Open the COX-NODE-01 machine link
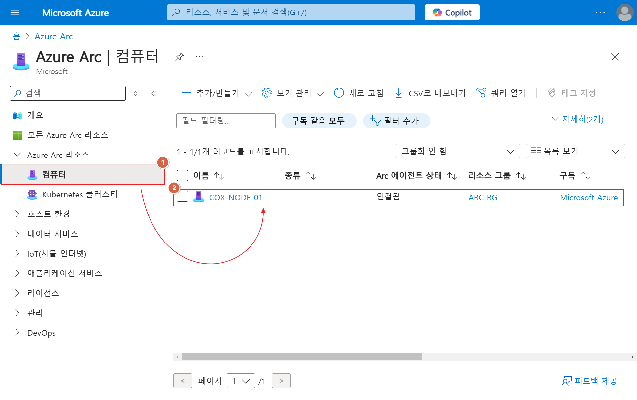Screen dimensions: 637x400 236,197
